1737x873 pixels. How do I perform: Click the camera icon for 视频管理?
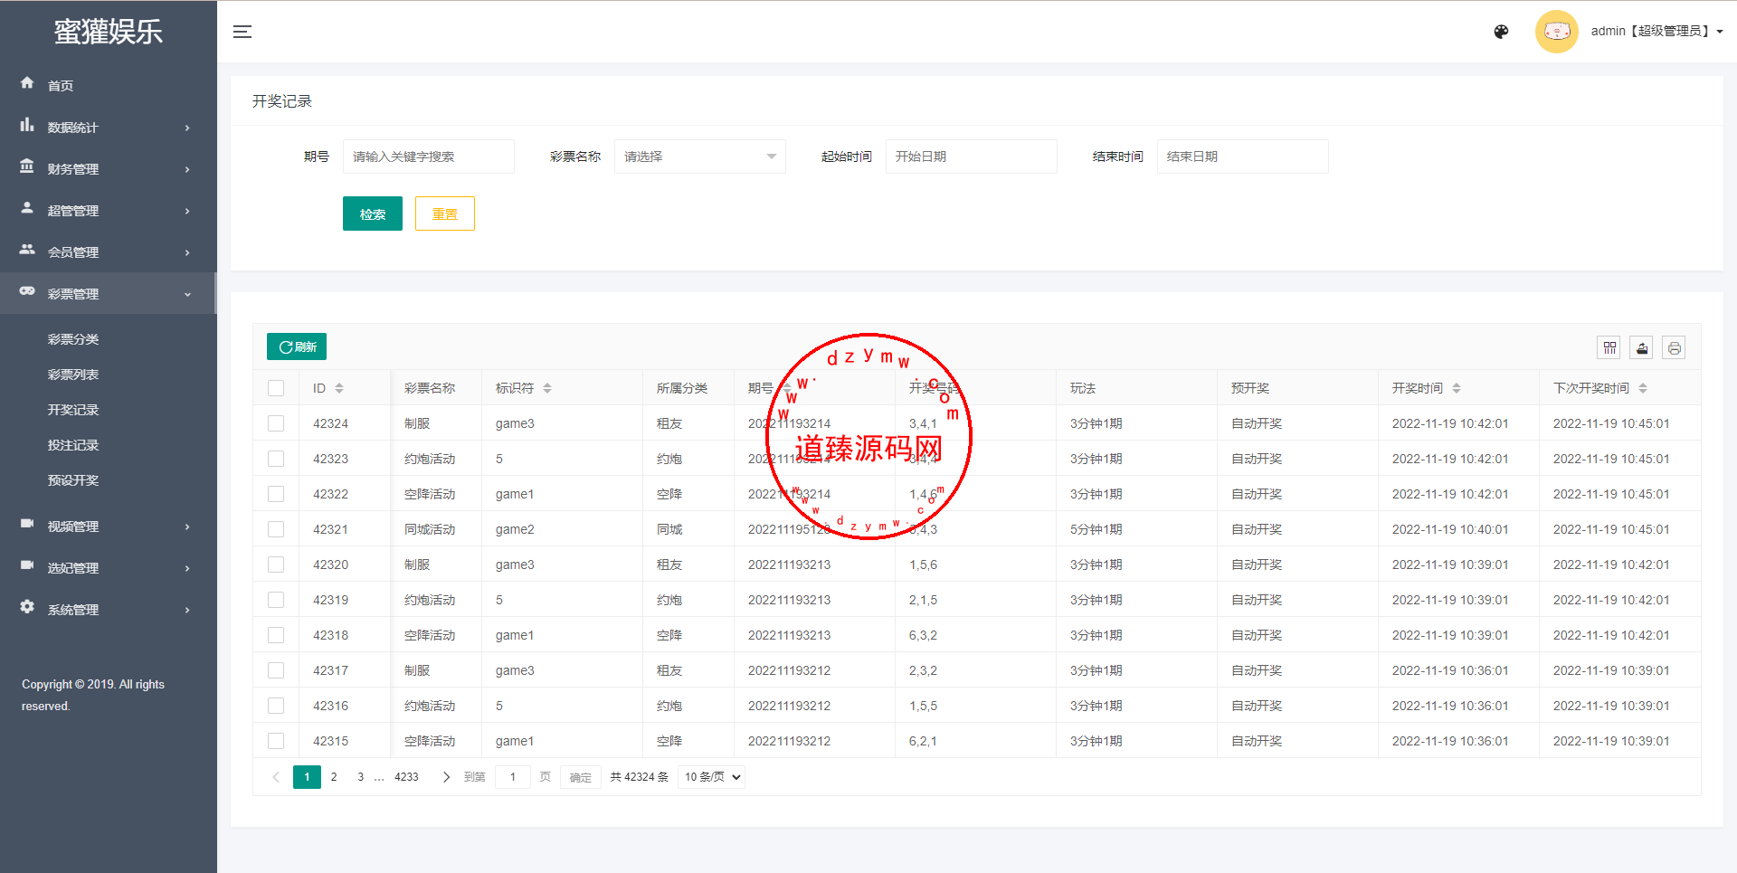27,524
